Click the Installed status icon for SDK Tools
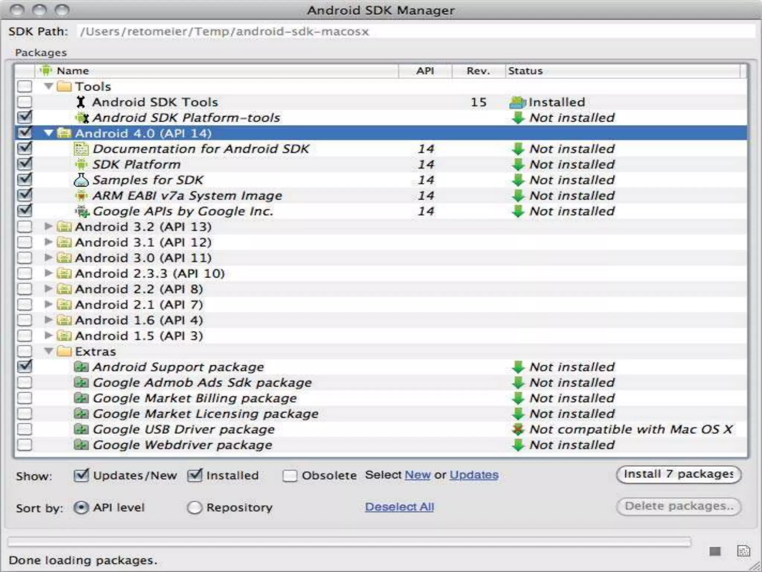Screen dimensions: 762x572 518,102
